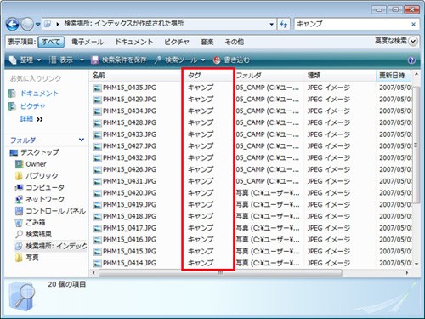The width and height of the screenshot is (425, 319).
Task: Select the Owner folder in tree
Action: (36, 164)
